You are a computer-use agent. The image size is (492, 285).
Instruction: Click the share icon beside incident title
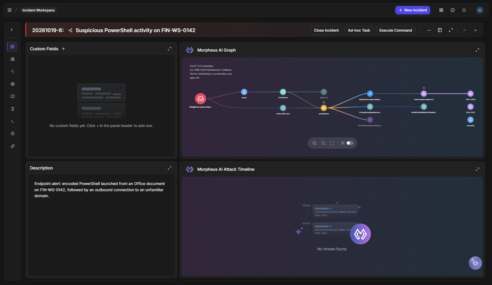tap(70, 30)
